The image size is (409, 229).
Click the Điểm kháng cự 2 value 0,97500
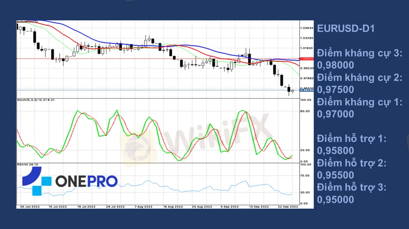(x=335, y=90)
